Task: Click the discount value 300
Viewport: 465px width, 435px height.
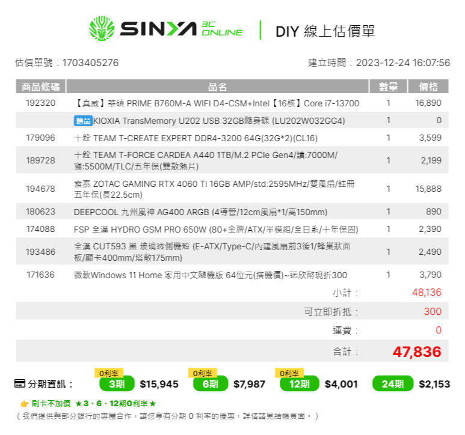Action: (x=433, y=311)
